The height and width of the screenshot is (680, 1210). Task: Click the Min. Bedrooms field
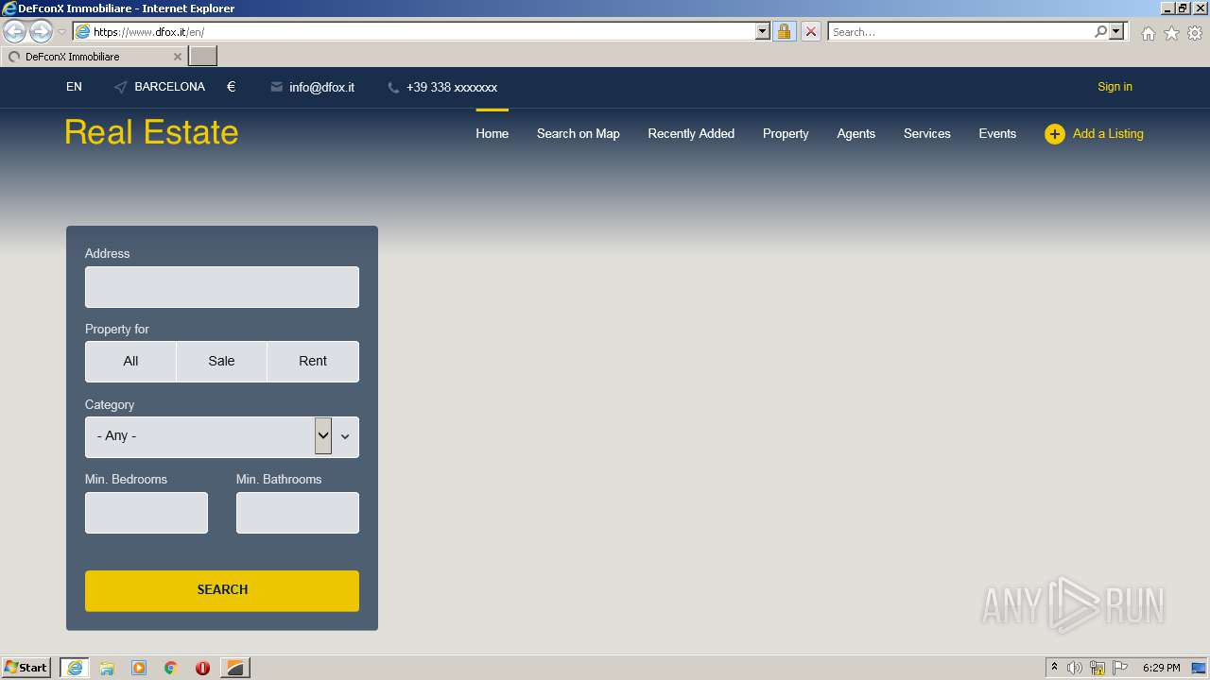click(147, 513)
